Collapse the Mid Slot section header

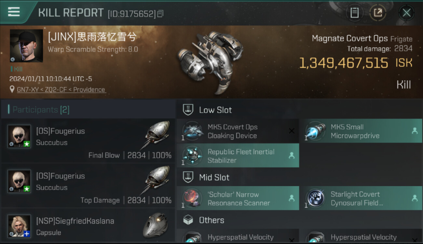(x=214, y=177)
